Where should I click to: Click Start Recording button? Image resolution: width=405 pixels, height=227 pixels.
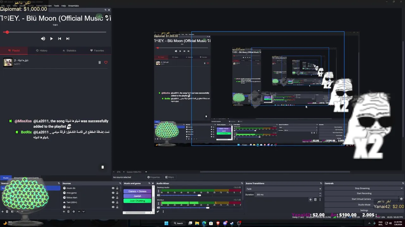364,193
